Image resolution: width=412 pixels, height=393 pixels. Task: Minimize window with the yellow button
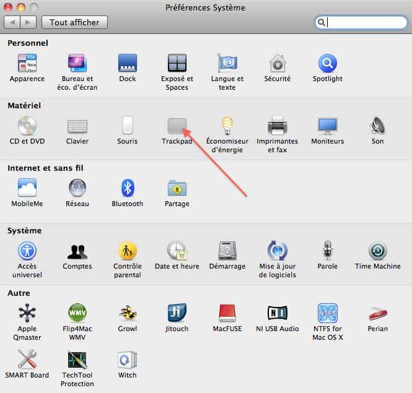(x=21, y=7)
